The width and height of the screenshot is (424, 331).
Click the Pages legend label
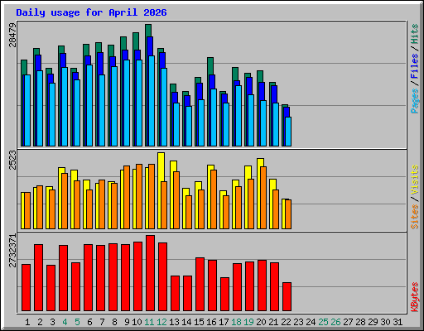pyautogui.click(x=415, y=101)
